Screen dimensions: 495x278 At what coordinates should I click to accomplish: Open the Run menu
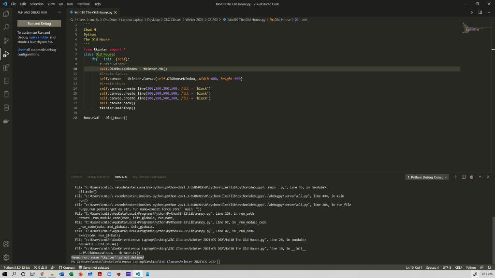coord(70,4)
